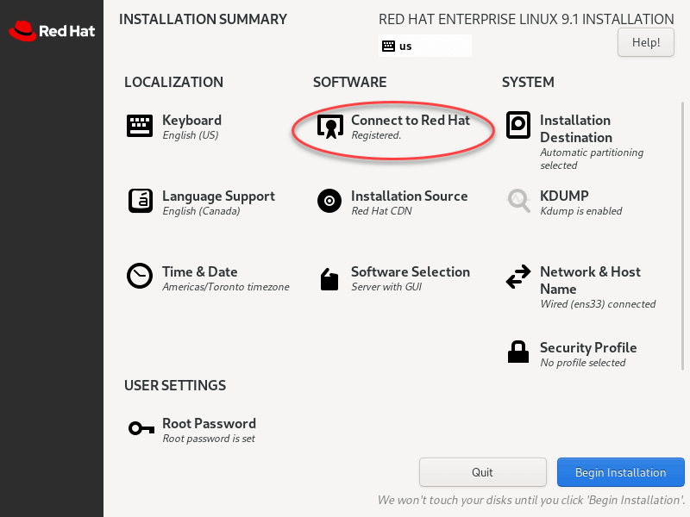
Task: Open the Language Support icon
Action: 139,202
